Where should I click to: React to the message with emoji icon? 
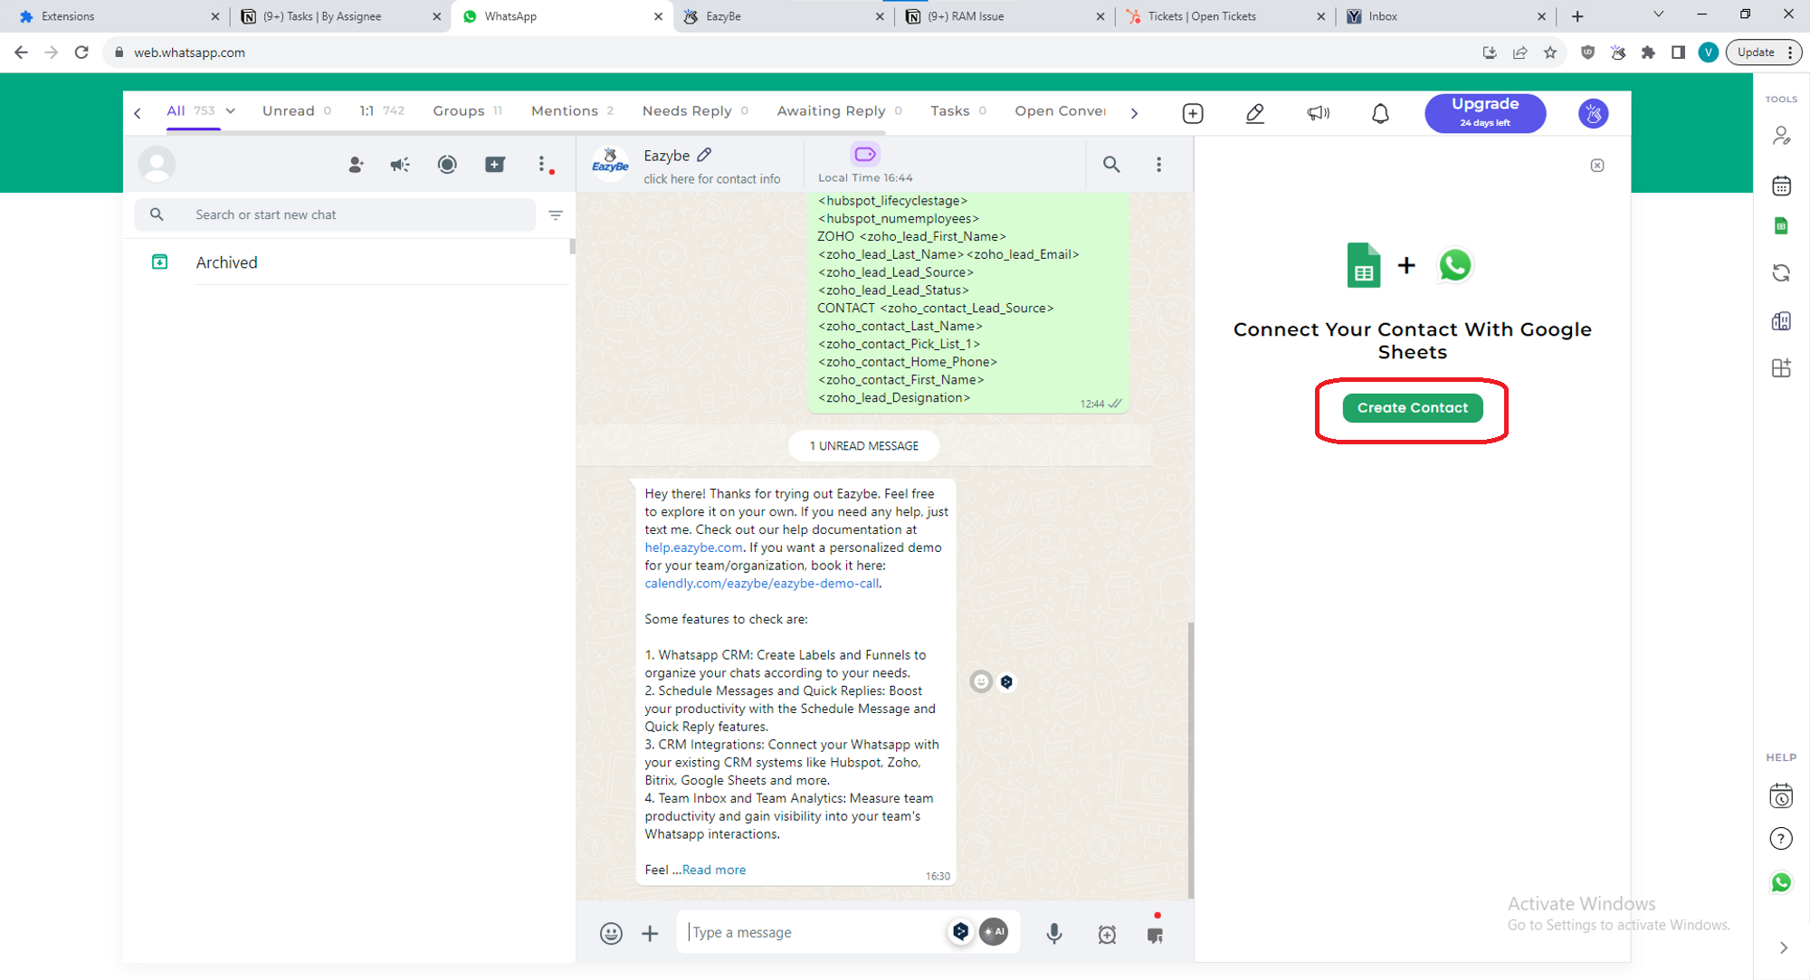coord(981,681)
